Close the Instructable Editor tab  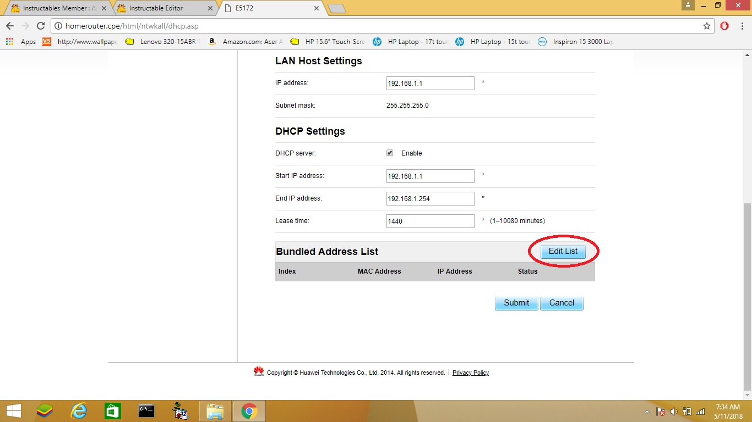(x=210, y=8)
